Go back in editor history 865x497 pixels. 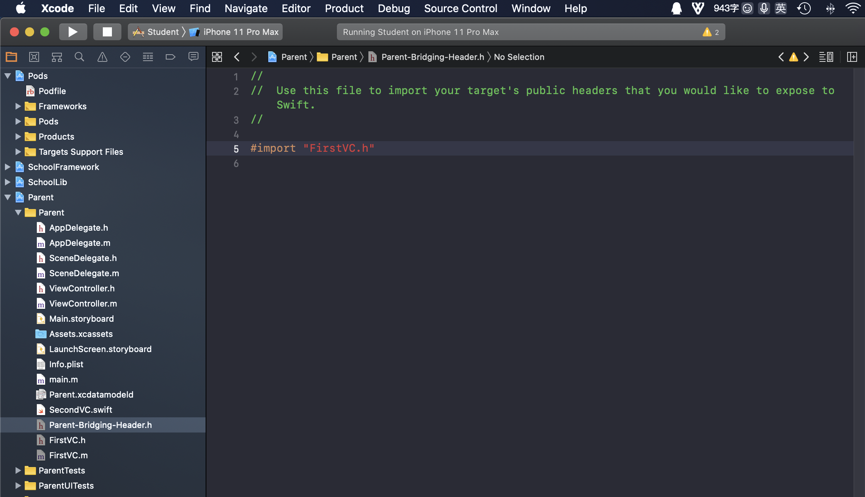click(237, 57)
